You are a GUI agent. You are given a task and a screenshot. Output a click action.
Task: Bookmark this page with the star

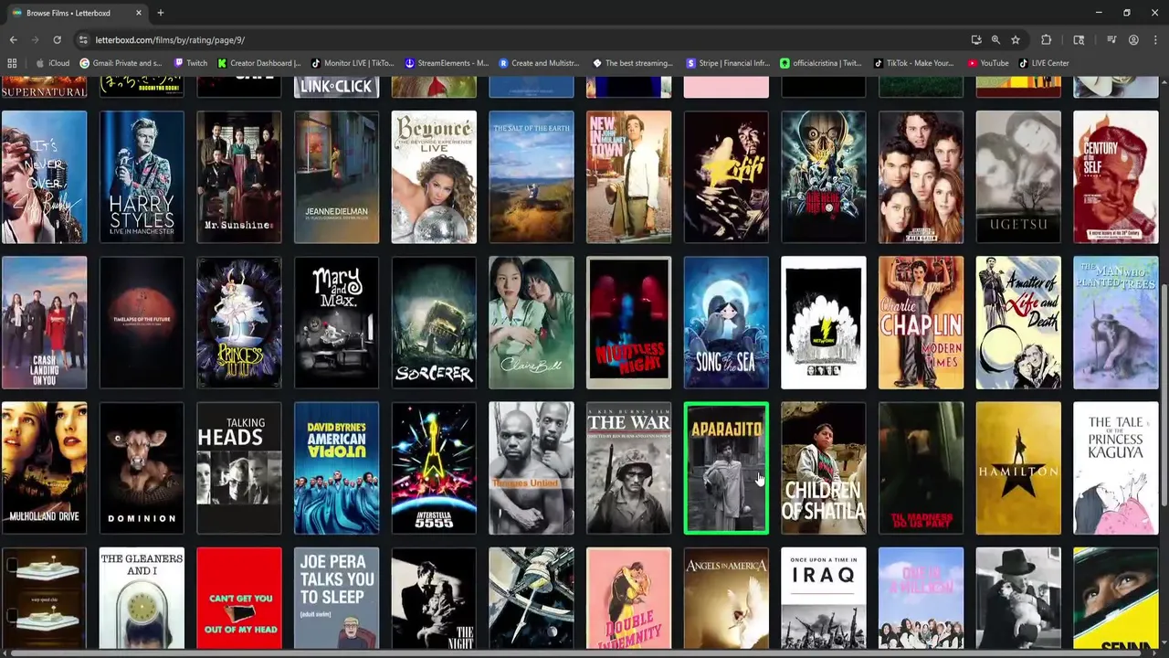pyautogui.click(x=1015, y=40)
